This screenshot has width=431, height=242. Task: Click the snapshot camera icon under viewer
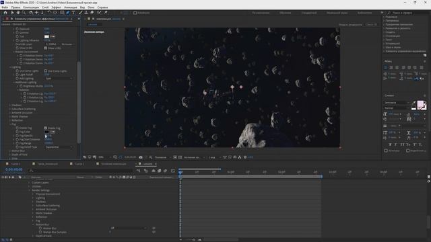point(141,157)
